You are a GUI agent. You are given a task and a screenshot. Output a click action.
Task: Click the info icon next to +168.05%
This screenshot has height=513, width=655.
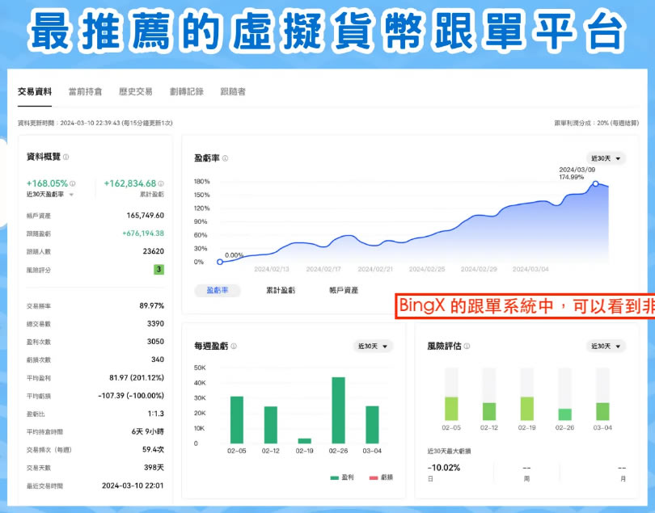[x=72, y=183]
